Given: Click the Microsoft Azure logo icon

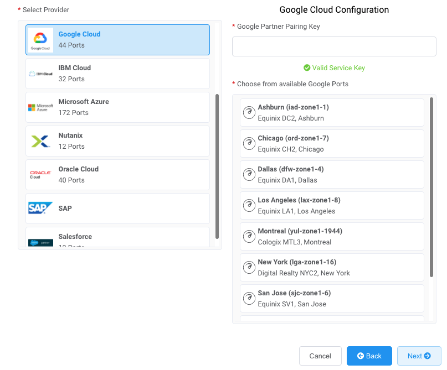Looking at the screenshot, I should coord(40,107).
